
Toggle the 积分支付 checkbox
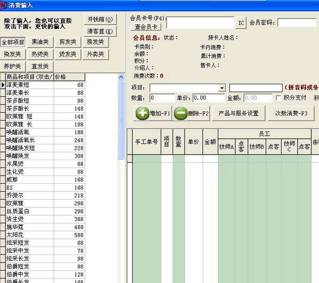point(278,98)
